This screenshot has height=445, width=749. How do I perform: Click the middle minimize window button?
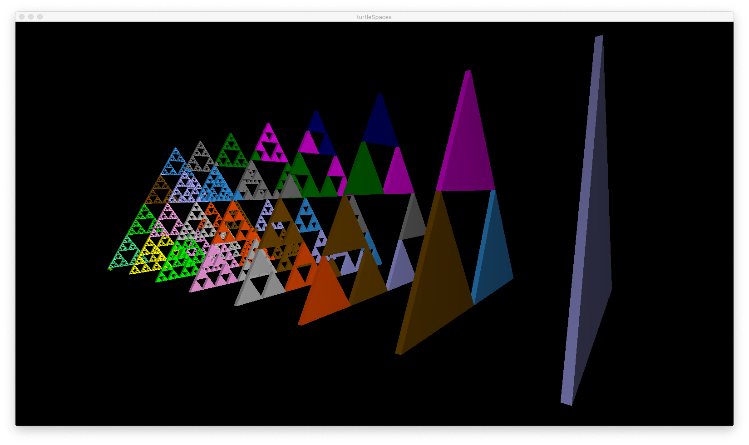[x=31, y=17]
